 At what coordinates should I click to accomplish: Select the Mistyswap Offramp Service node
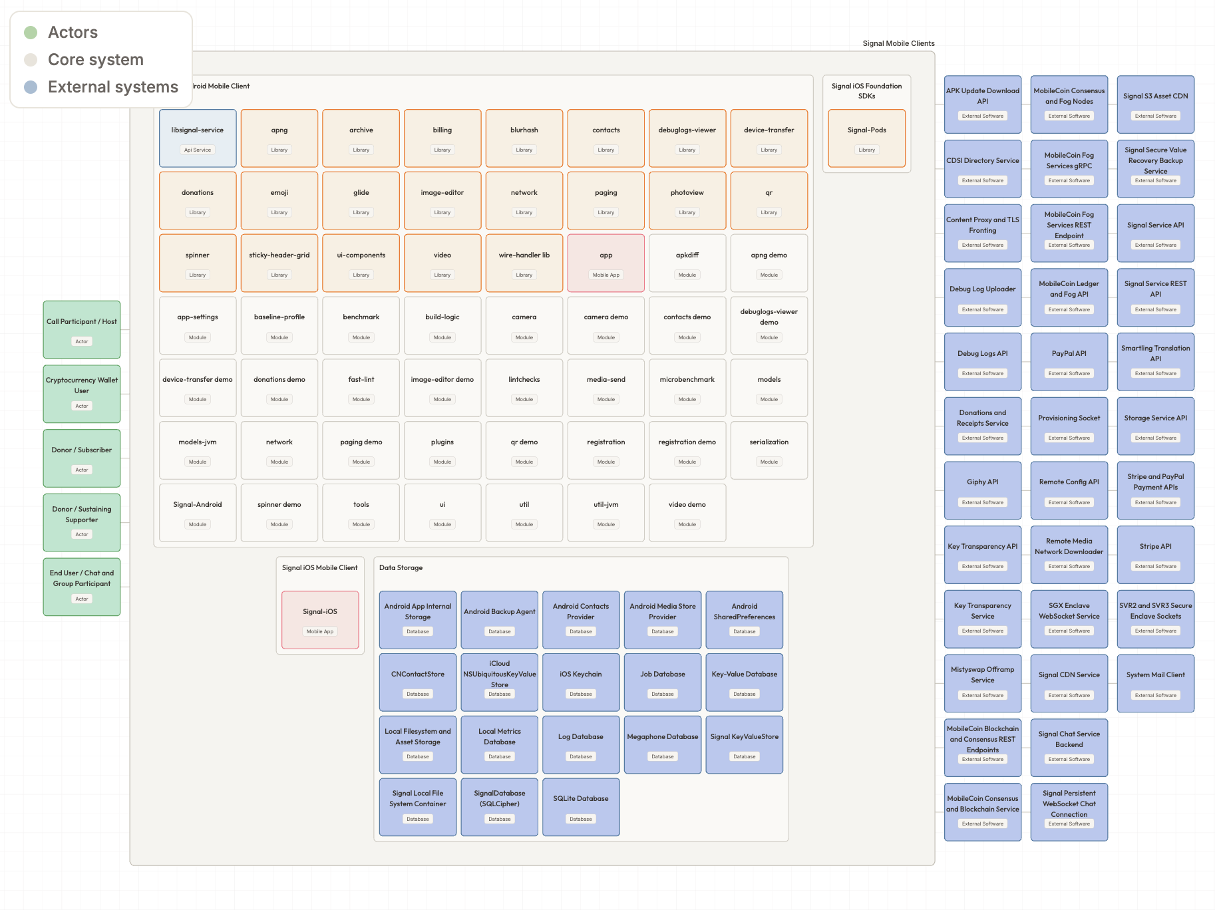(983, 683)
